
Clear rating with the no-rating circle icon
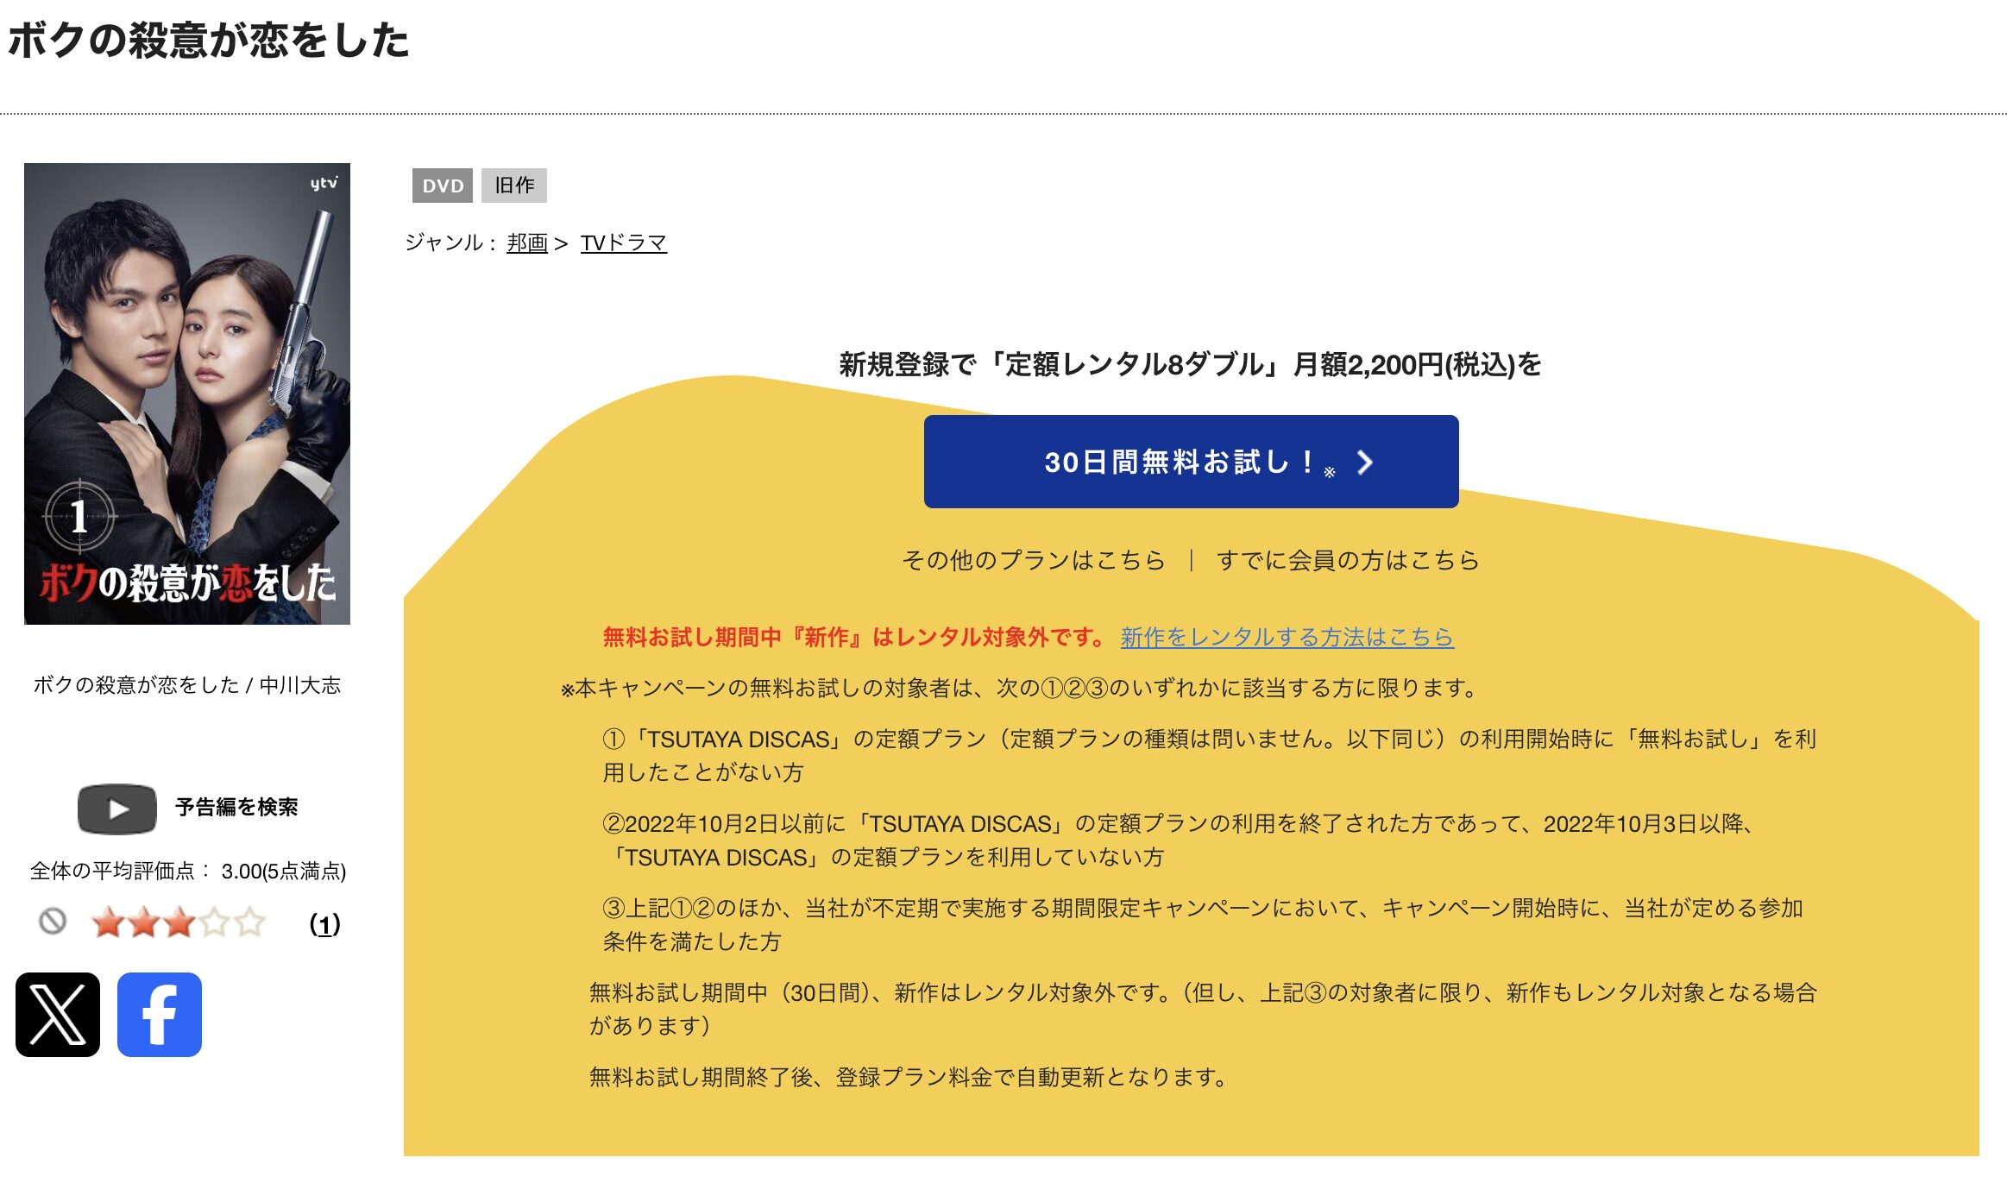53,922
